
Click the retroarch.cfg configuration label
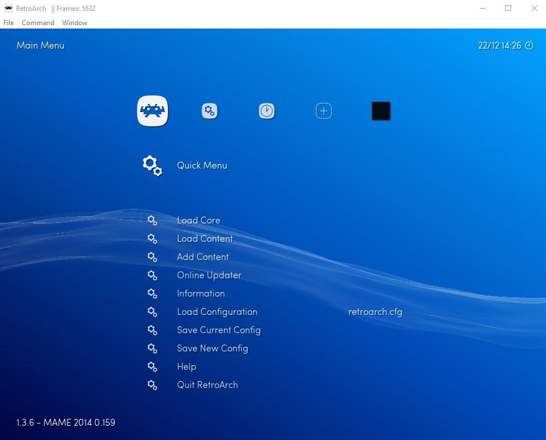pyautogui.click(x=375, y=312)
